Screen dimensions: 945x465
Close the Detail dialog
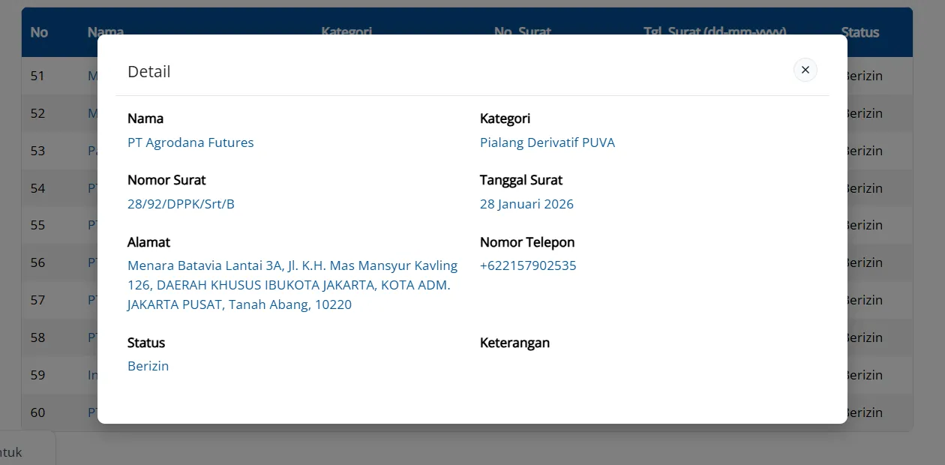tap(805, 70)
